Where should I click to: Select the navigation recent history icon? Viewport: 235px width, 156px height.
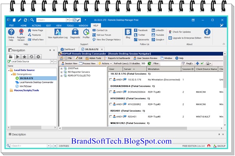[x=31, y=57]
